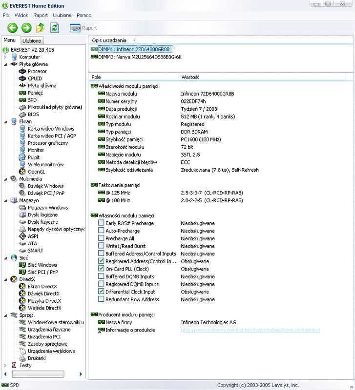Click the Up level toolbar icon
Image resolution: width=355 pixels, height=390 pixels.
point(41,28)
